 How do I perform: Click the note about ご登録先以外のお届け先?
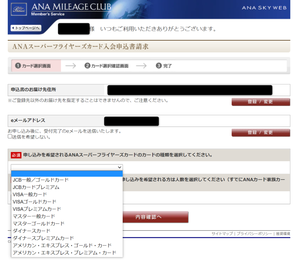(88, 101)
